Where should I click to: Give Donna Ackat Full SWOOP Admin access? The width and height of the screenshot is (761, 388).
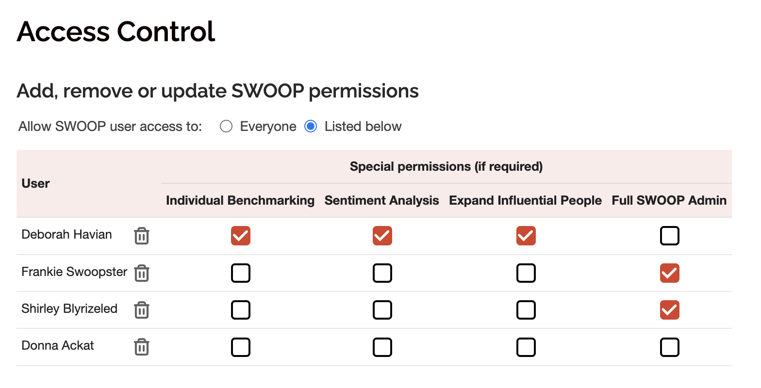[670, 347]
